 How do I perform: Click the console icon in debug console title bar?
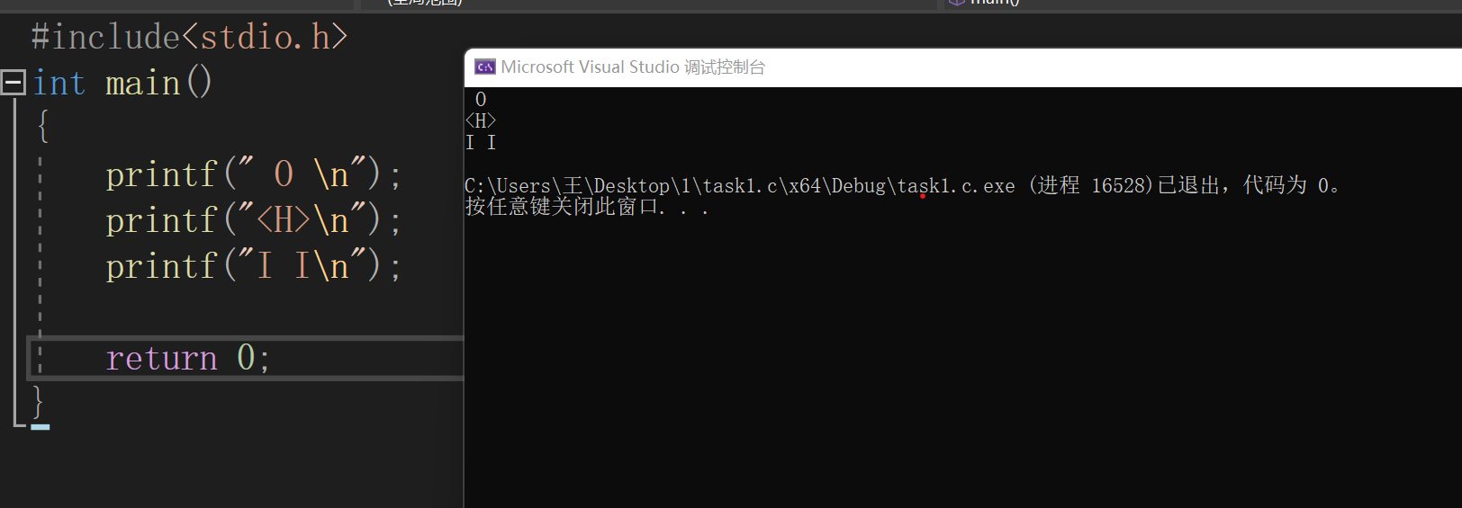(485, 67)
